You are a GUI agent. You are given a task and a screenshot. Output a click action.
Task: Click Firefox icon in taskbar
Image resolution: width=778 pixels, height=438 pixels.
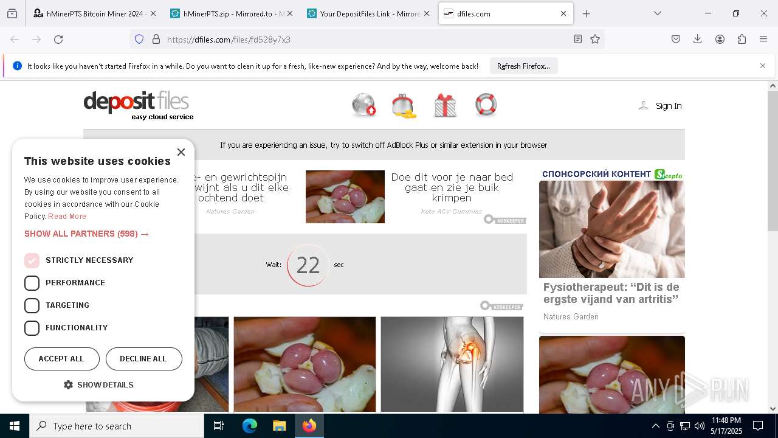309,426
